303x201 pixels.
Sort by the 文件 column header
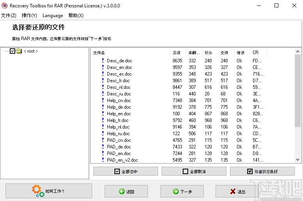pyautogui.click(x=226, y=53)
